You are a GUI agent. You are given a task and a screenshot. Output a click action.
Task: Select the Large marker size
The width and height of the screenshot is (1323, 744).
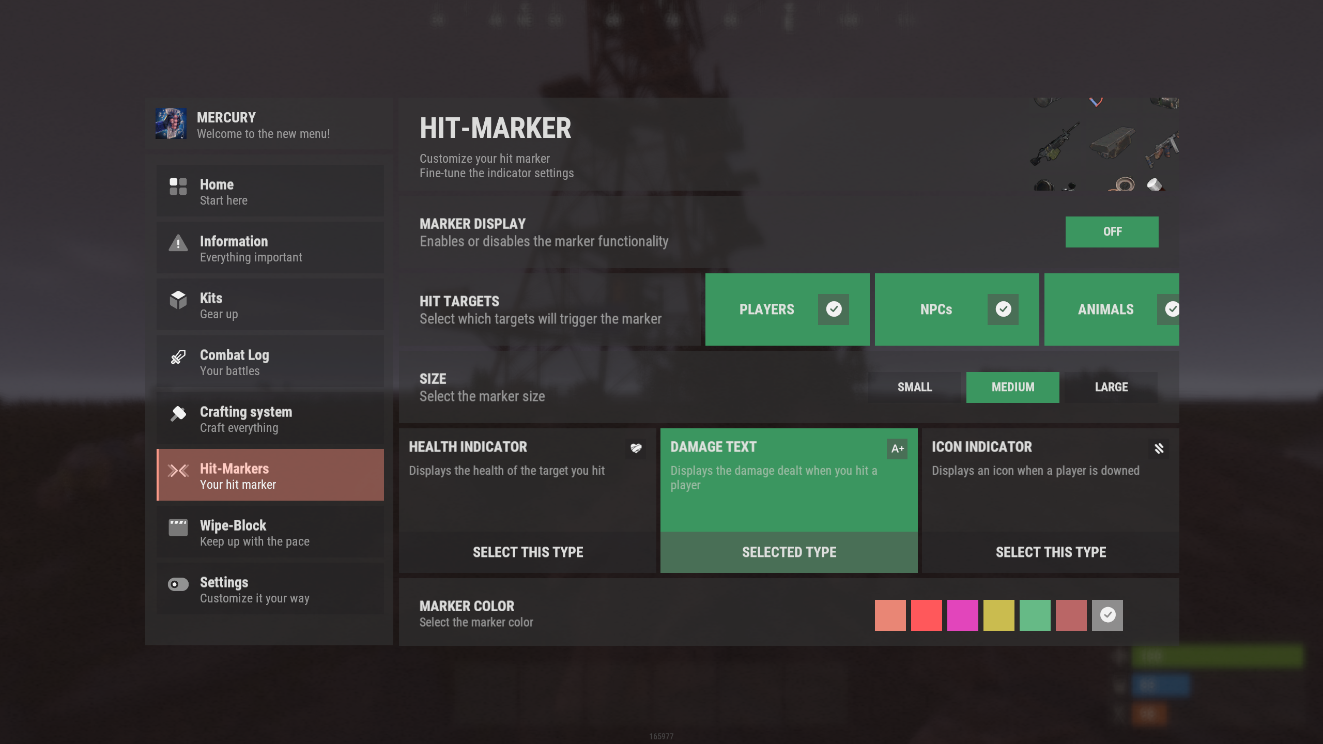[x=1111, y=387]
